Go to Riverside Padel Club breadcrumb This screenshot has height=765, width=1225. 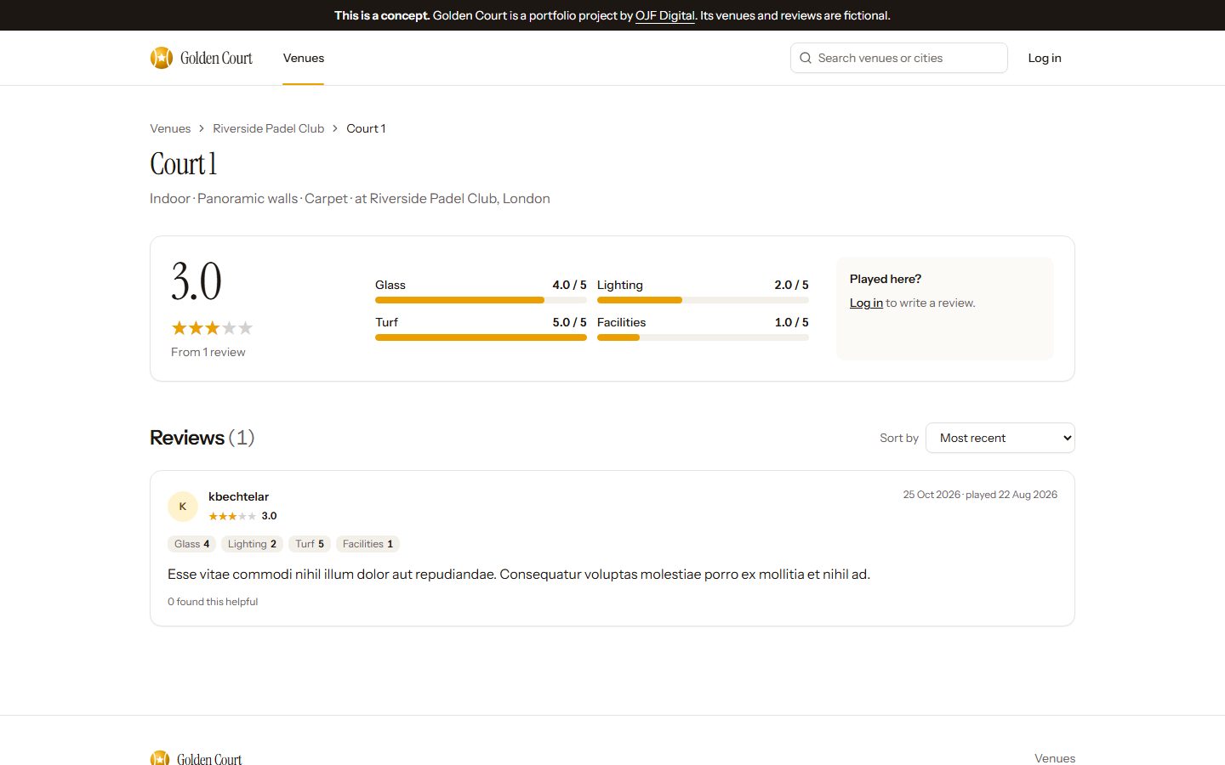[269, 128]
